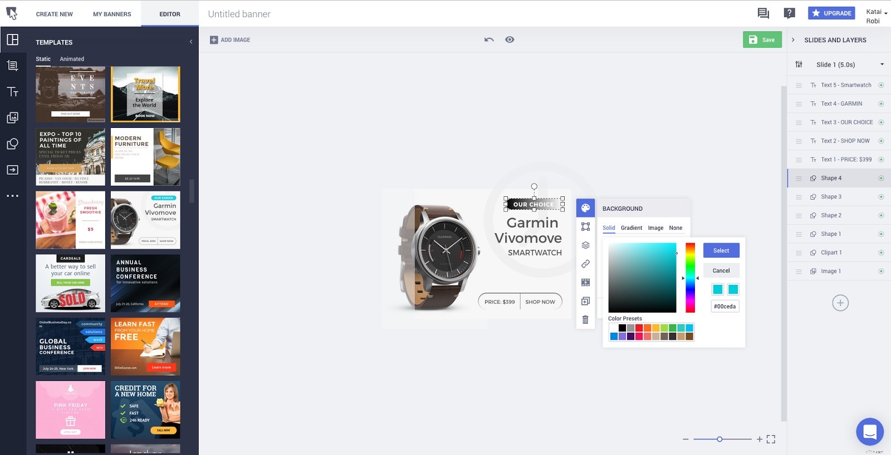Collapse the Templates panel
Viewport: 891px width, 455px height.
(x=191, y=42)
